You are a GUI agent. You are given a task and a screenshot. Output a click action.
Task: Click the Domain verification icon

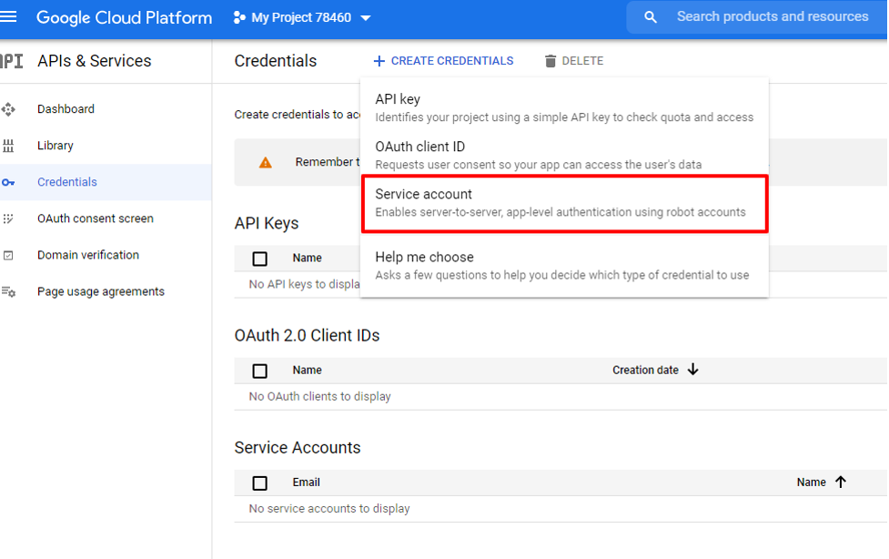[8, 256]
